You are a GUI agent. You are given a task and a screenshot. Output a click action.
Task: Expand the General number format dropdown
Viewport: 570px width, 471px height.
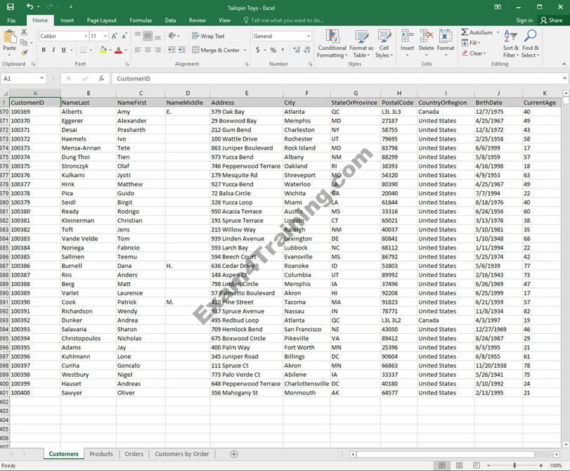tap(308, 36)
